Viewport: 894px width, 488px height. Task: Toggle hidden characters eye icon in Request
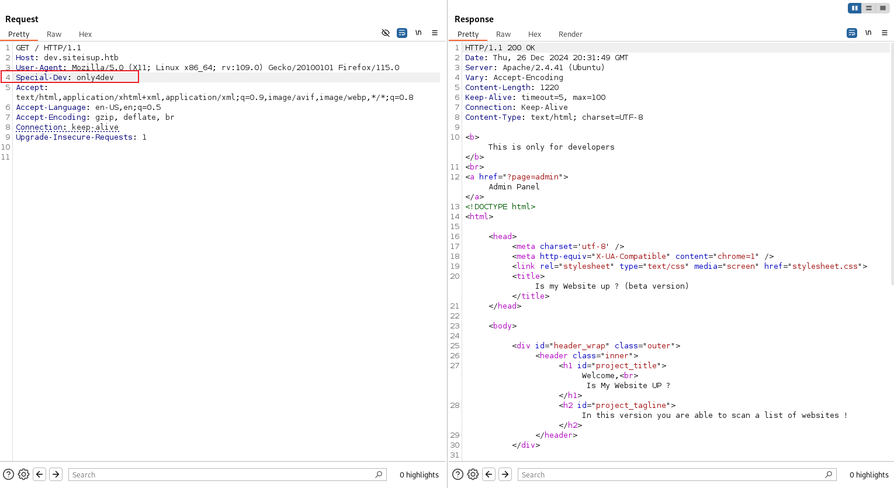[386, 33]
